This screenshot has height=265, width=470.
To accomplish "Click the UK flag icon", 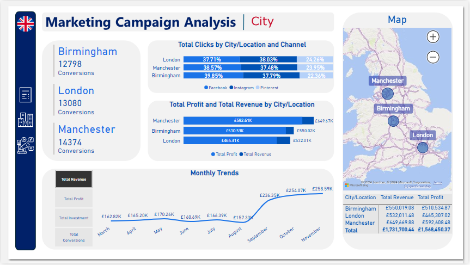I will tap(25, 24).
